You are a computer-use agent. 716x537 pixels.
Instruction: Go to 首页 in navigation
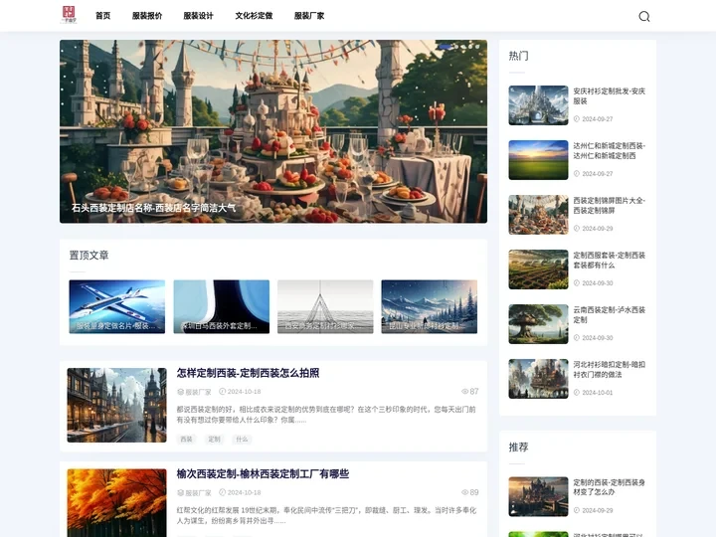pos(102,16)
